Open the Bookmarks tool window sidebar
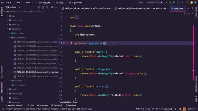The image size is (198, 111). [2, 87]
